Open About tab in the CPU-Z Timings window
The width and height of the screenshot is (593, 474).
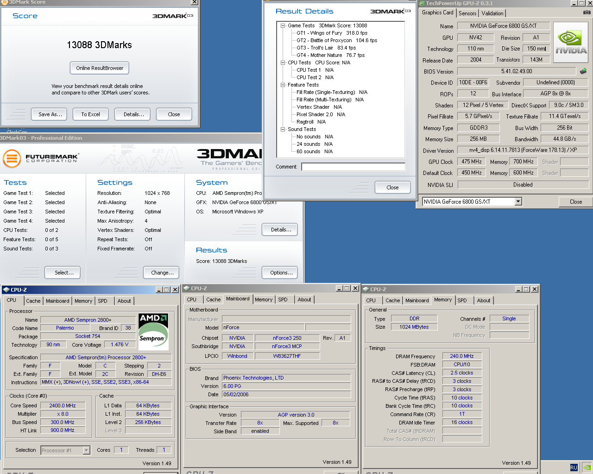(x=484, y=300)
